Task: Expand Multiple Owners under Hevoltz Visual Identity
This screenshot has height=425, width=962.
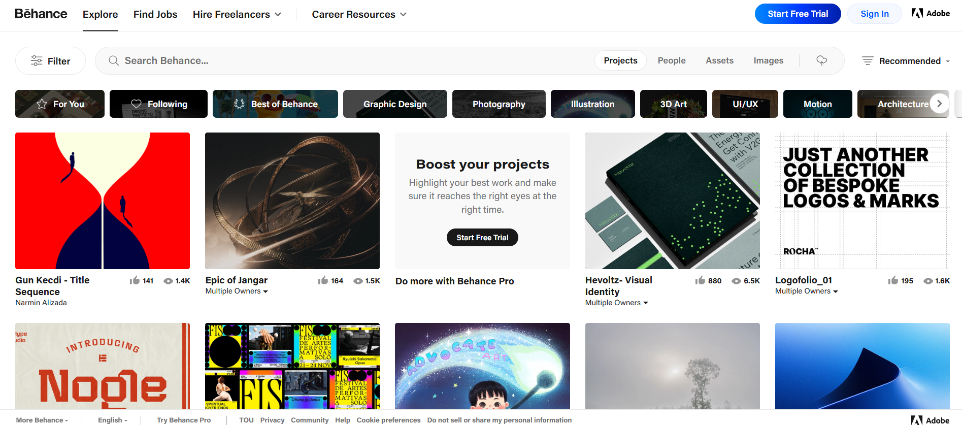Action: pyautogui.click(x=616, y=303)
